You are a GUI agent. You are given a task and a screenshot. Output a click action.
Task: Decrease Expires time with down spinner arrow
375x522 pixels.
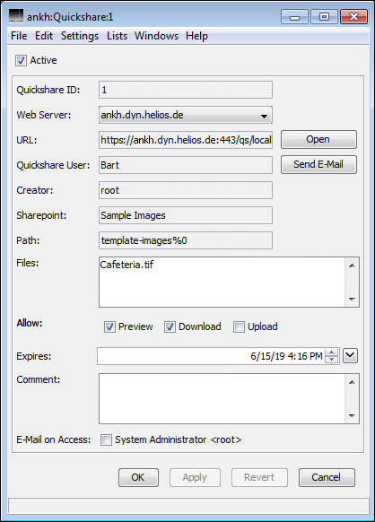coord(331,360)
